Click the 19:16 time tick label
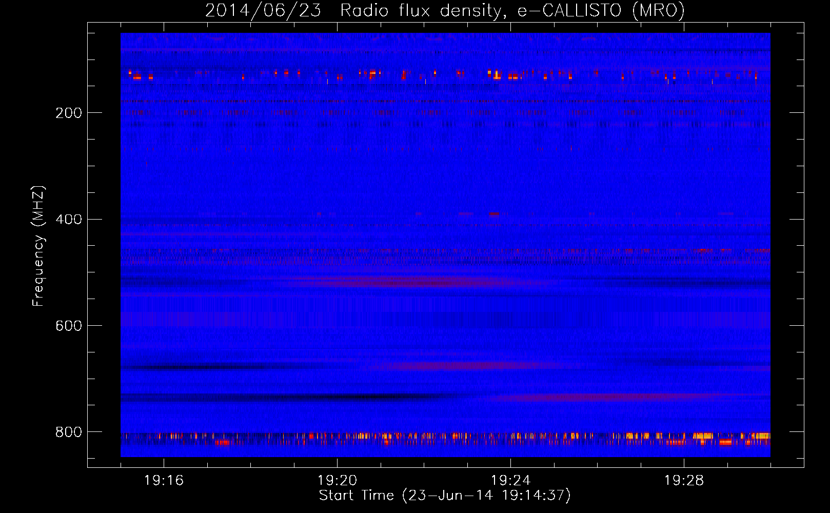830x513 pixels. [164, 481]
